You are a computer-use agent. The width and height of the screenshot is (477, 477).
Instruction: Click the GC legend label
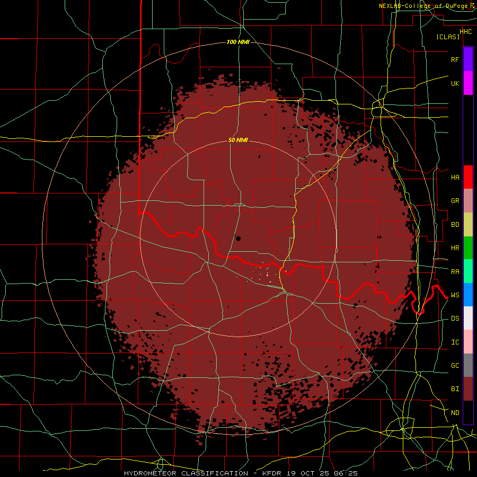[x=455, y=366]
